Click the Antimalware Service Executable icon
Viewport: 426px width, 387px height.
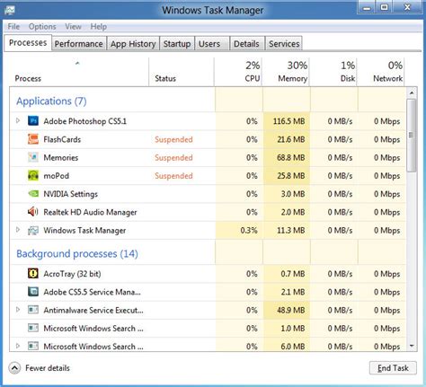33,310
